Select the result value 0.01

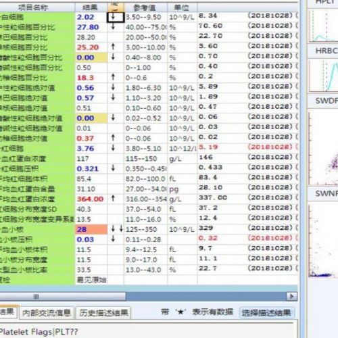[x=84, y=128]
